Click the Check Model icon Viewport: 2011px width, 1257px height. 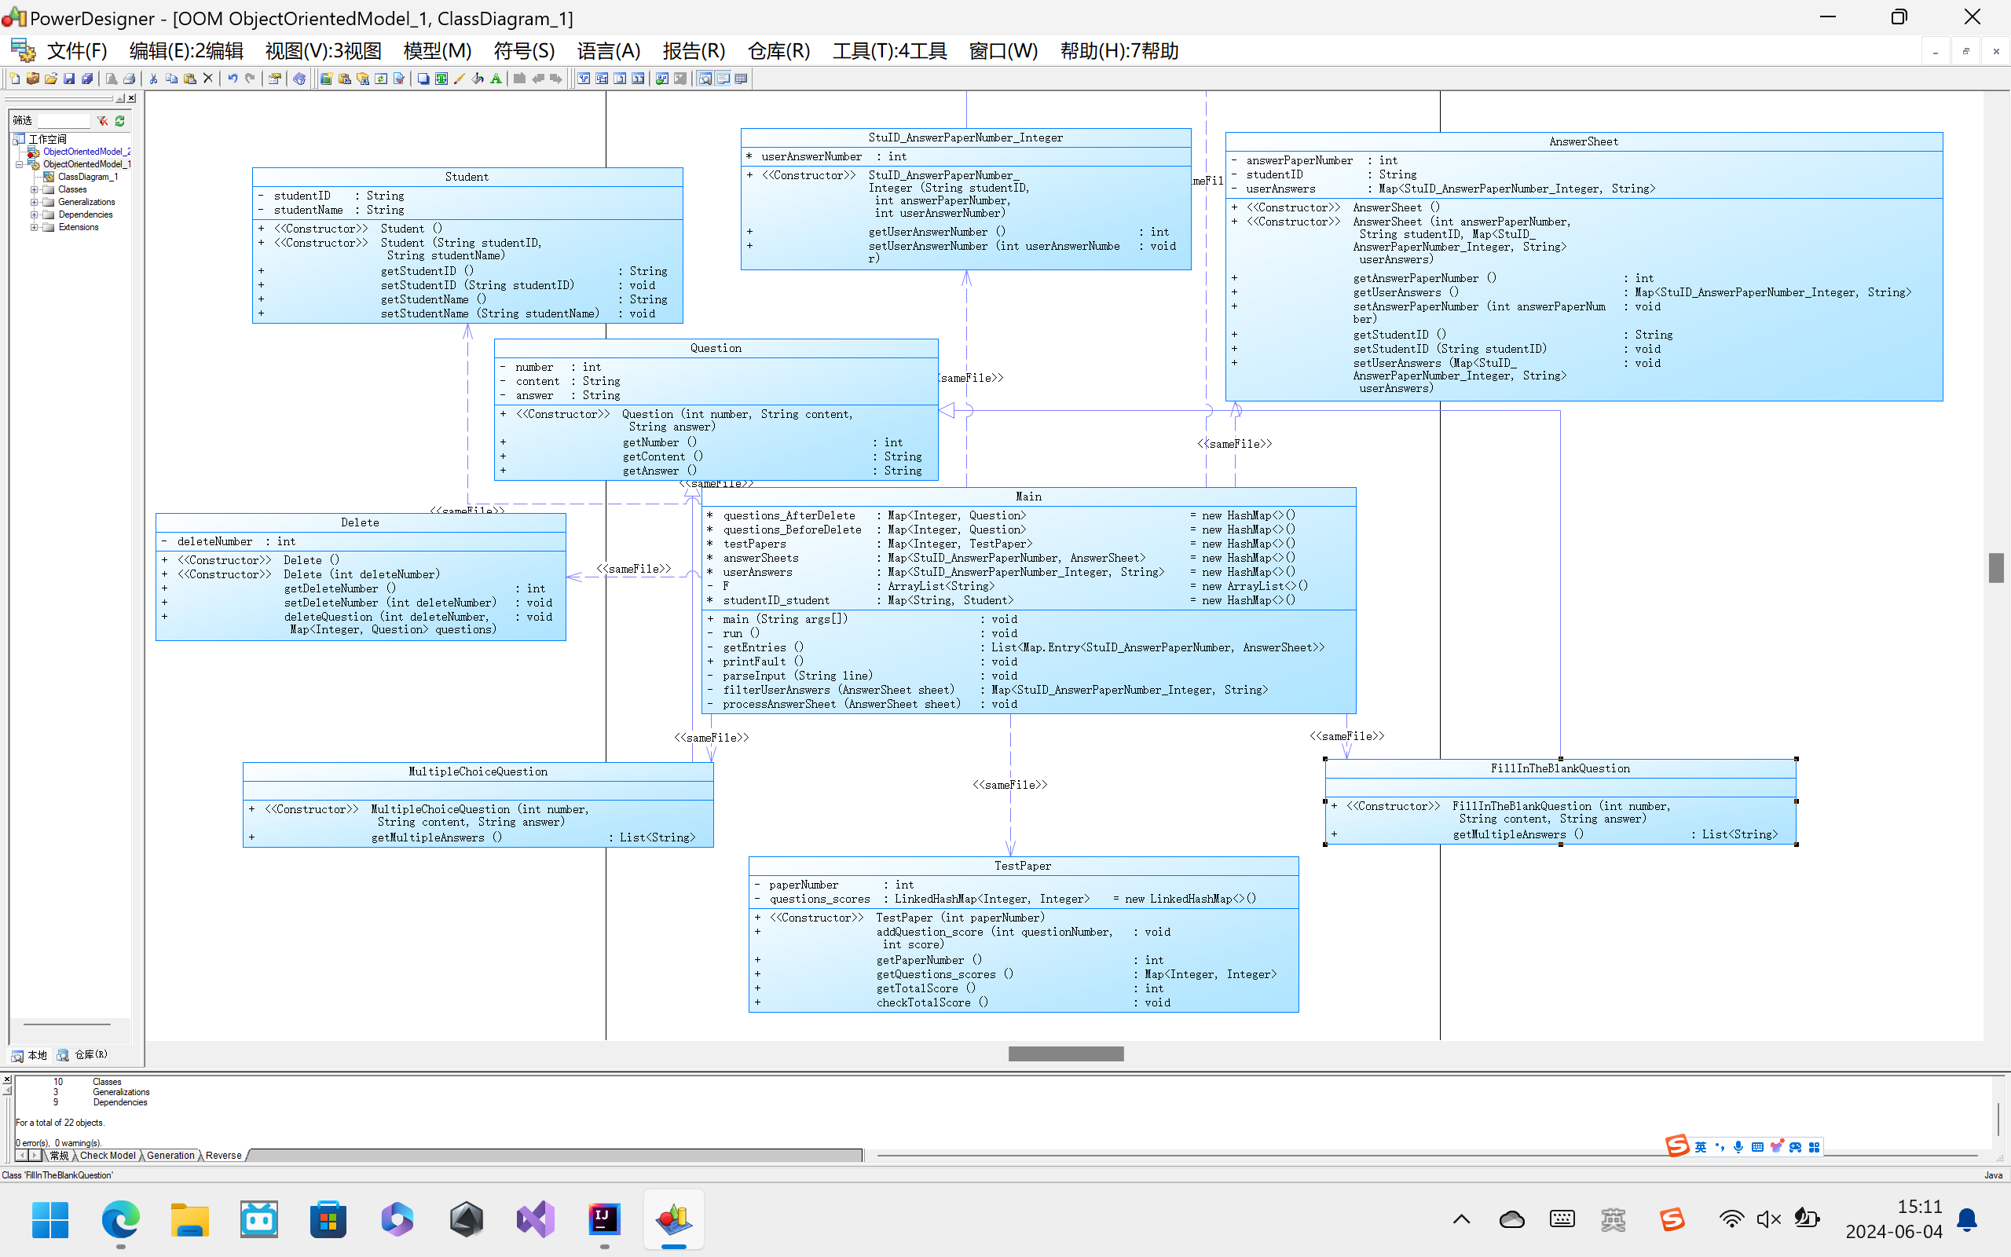click(x=400, y=79)
